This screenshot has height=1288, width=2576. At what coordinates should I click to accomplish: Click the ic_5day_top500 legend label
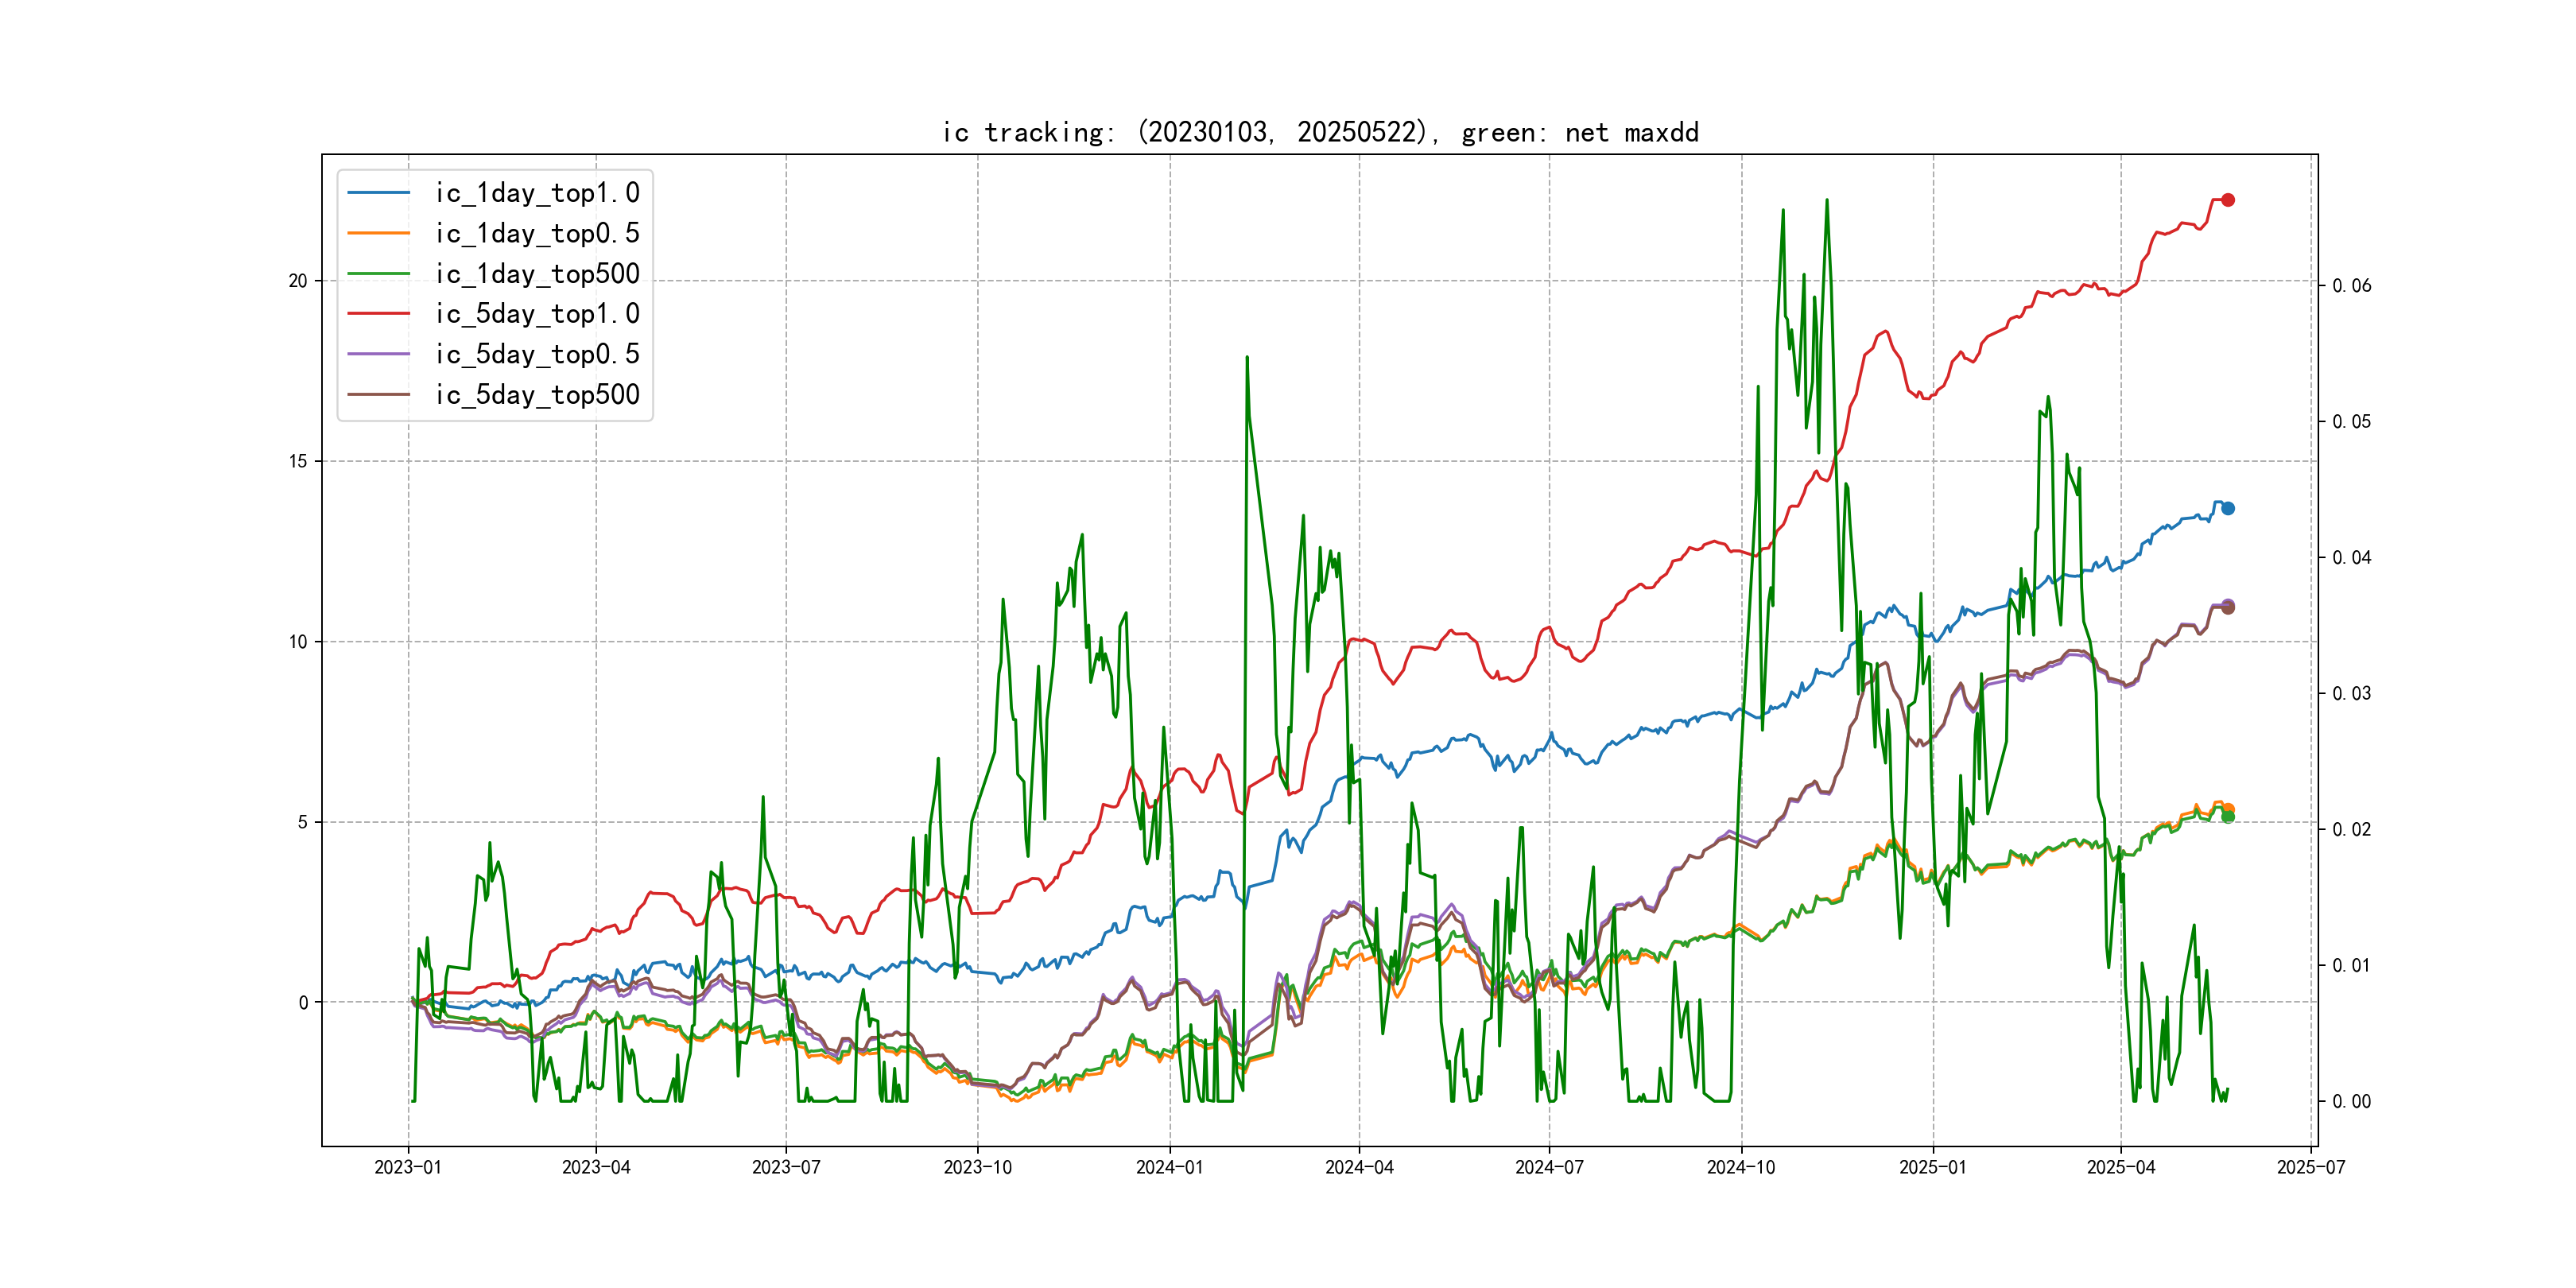537,395
